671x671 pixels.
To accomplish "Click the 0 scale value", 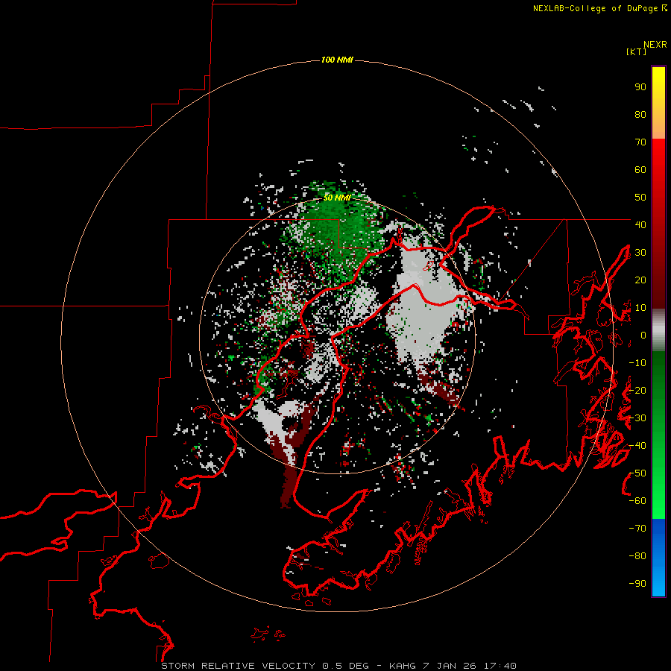I will [x=643, y=335].
